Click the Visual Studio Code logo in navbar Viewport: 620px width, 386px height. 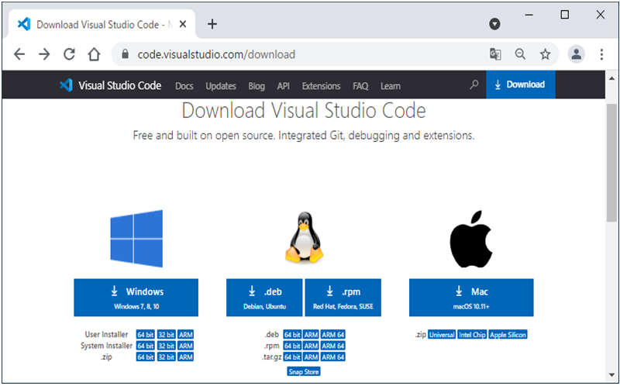pos(66,85)
